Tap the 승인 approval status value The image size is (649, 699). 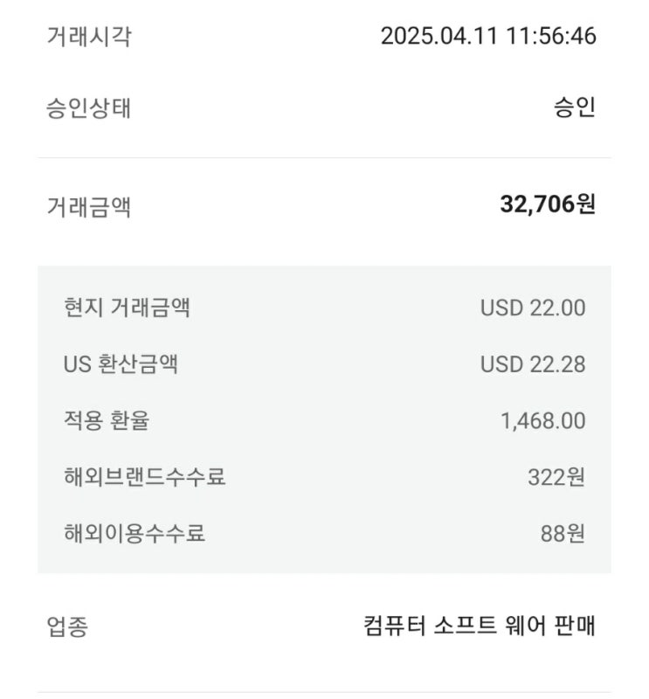click(574, 108)
